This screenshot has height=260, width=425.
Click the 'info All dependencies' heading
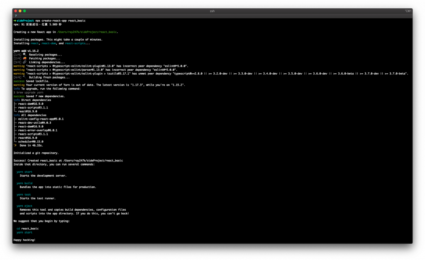click(30, 115)
